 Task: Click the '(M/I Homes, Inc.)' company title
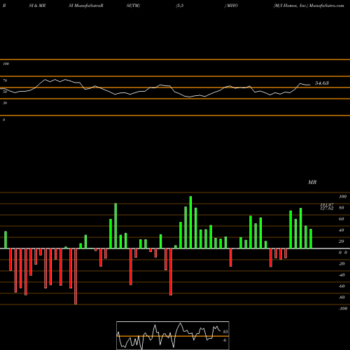(290, 6)
